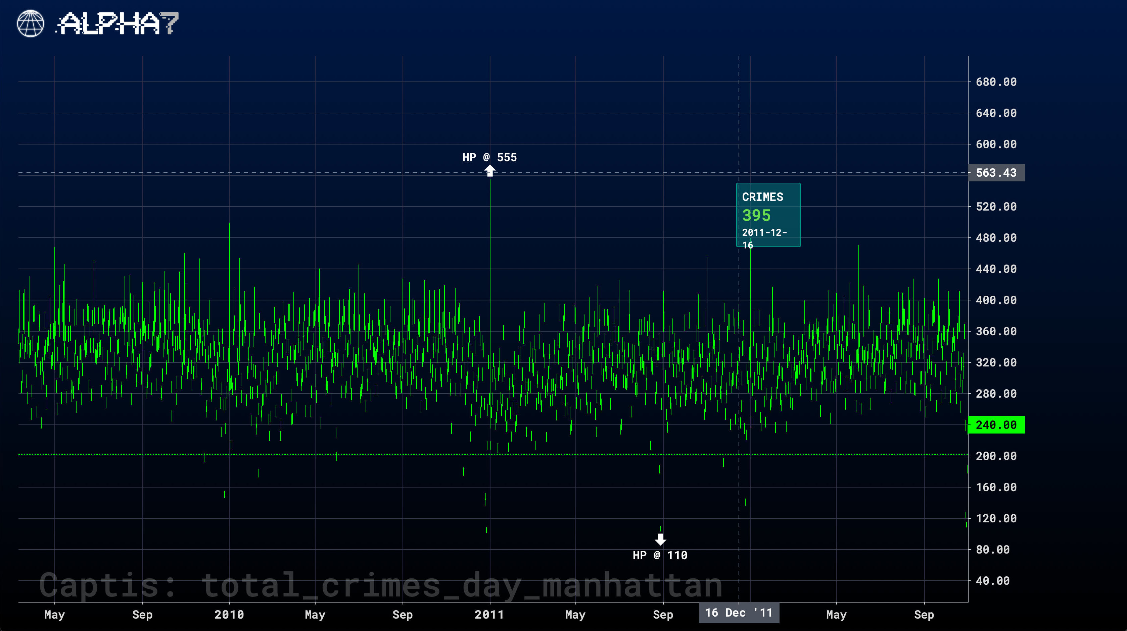This screenshot has width=1127, height=631.
Task: Click the 360.00 y-axis label
Action: coord(996,331)
